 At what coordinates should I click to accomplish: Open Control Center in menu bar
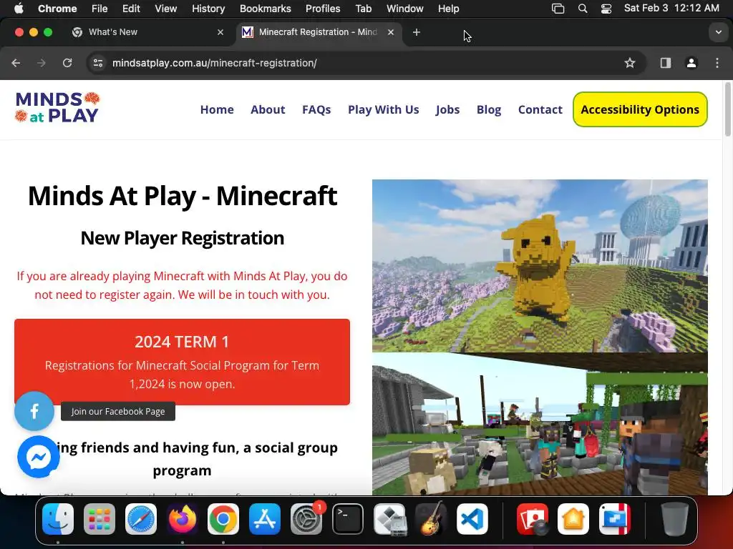click(606, 9)
